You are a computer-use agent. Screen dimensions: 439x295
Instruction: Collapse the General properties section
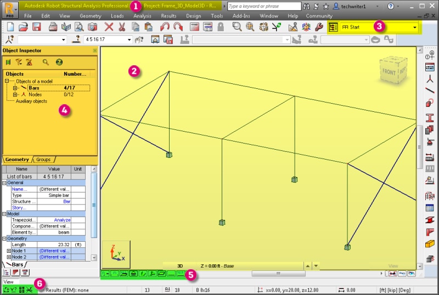point(4,183)
